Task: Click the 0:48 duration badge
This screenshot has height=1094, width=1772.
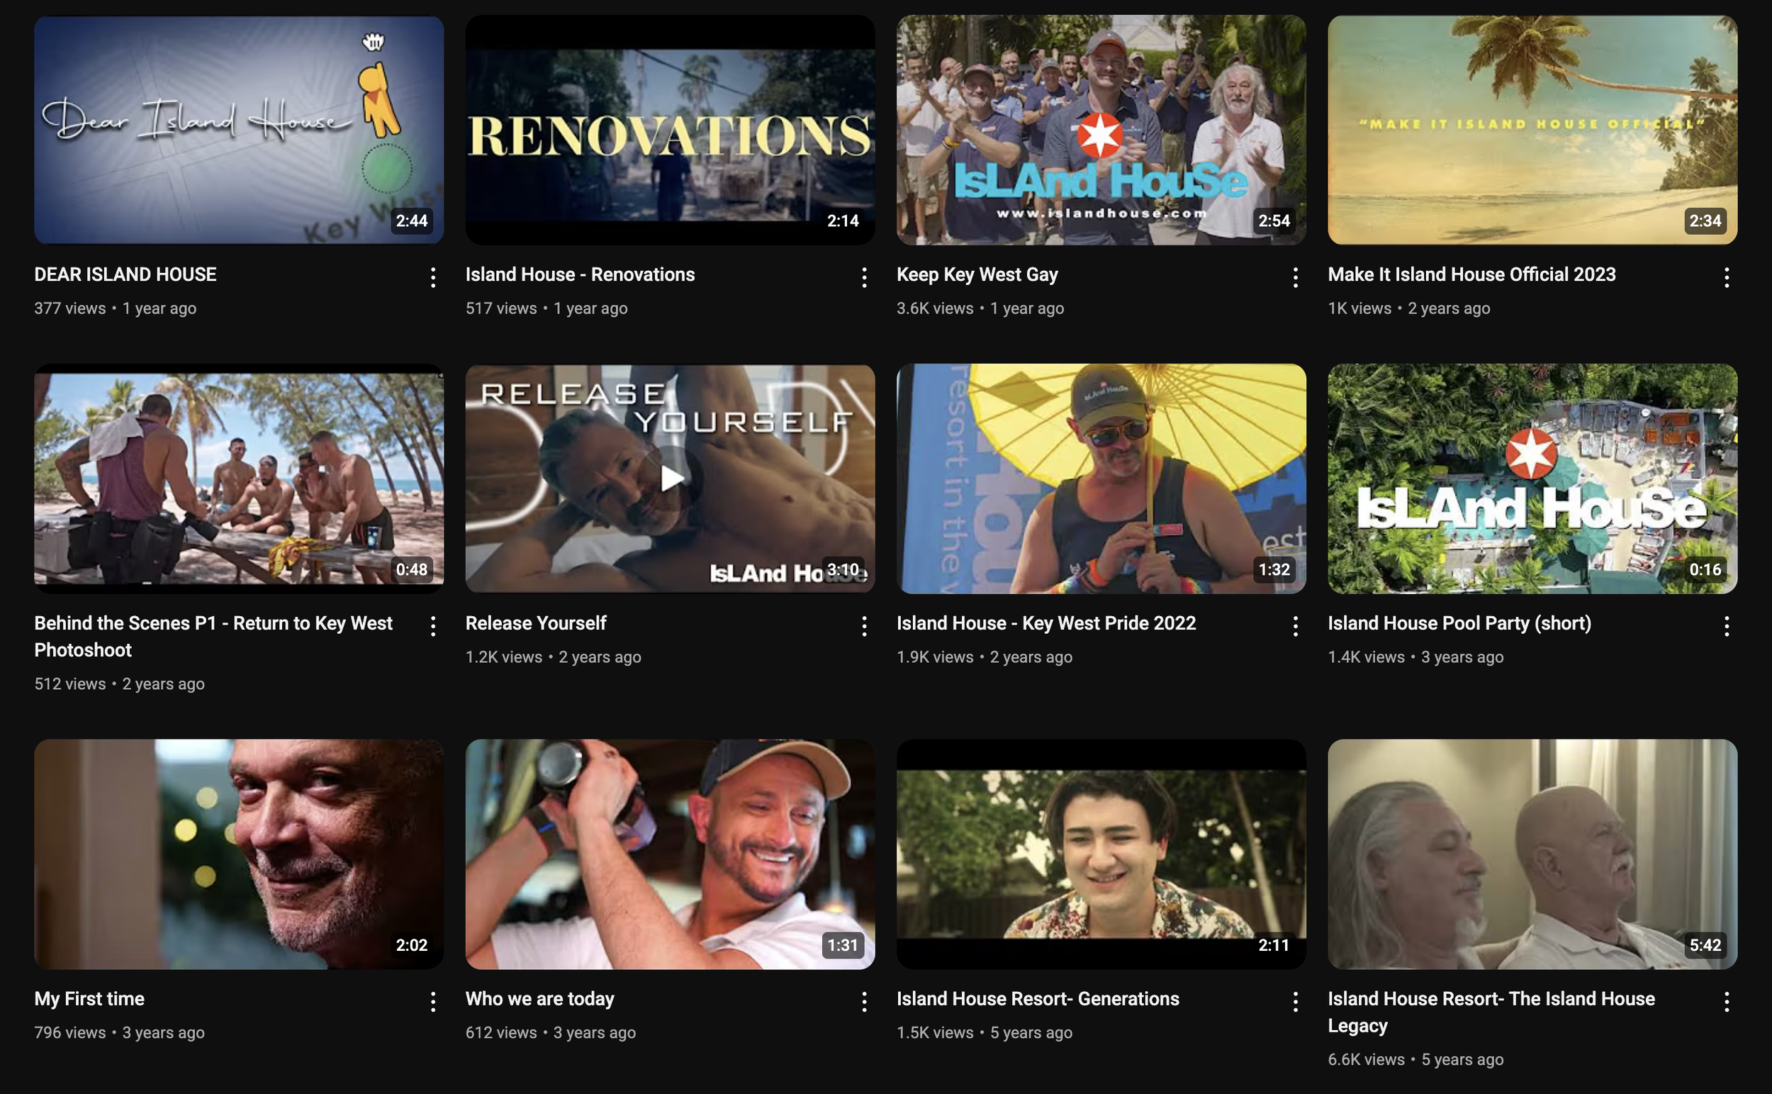Action: tap(412, 569)
